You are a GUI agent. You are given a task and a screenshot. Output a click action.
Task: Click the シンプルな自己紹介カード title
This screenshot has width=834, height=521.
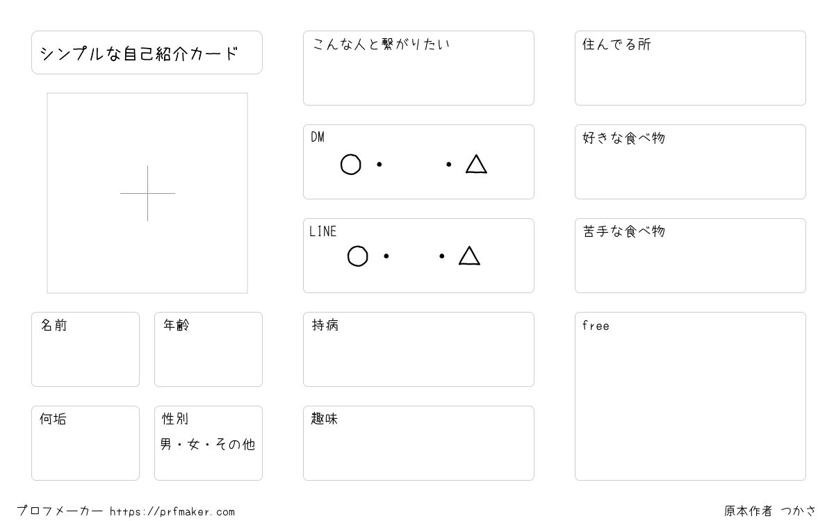(140, 53)
